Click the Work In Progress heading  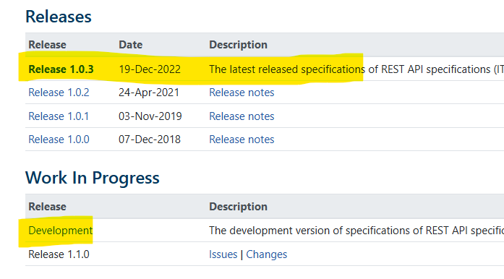pyautogui.click(x=93, y=178)
